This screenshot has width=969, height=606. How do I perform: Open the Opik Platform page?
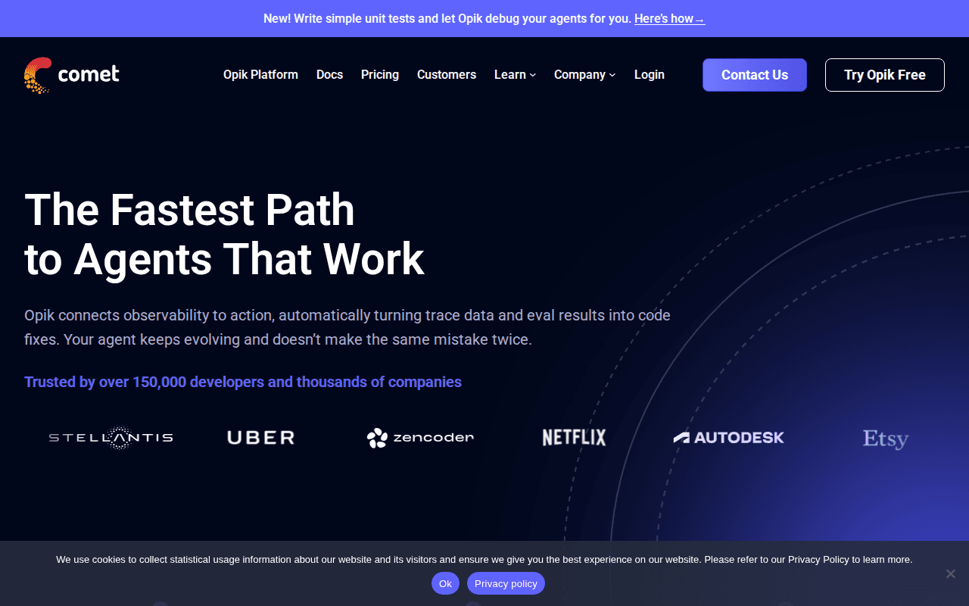pyautogui.click(x=260, y=75)
